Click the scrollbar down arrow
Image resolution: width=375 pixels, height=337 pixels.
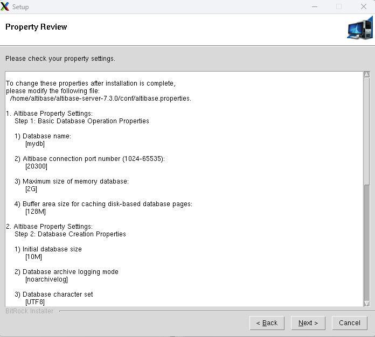click(x=366, y=304)
